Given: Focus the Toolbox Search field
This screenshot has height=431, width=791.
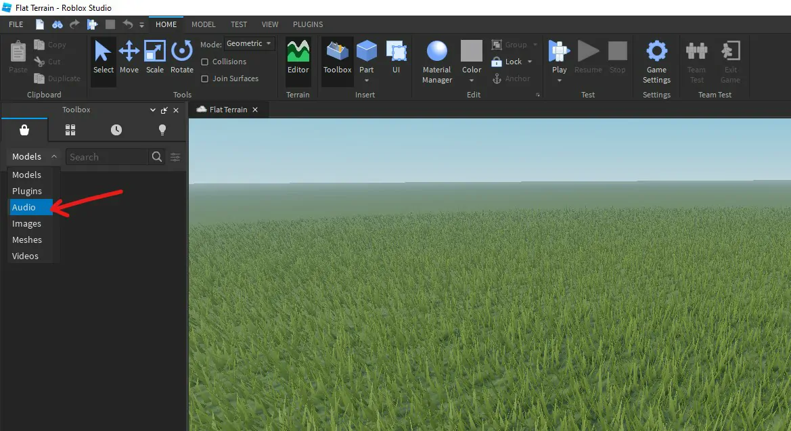Looking at the screenshot, I should click(x=108, y=157).
